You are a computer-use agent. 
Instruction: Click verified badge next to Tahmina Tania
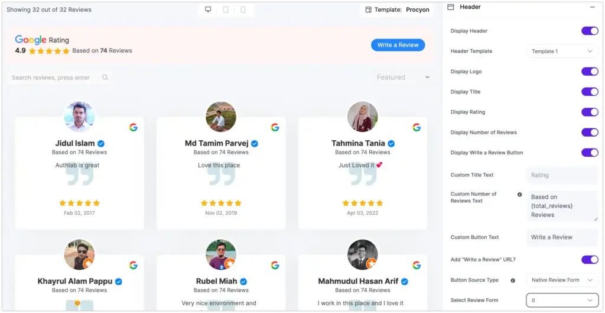[391, 144]
